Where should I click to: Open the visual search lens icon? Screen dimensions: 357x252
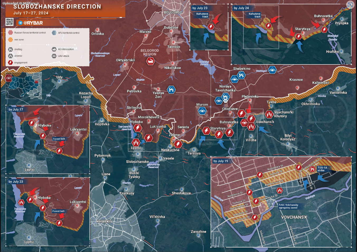coord(350,5)
